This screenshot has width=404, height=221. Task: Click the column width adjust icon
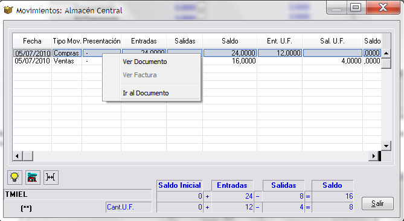pyautogui.click(x=51, y=177)
